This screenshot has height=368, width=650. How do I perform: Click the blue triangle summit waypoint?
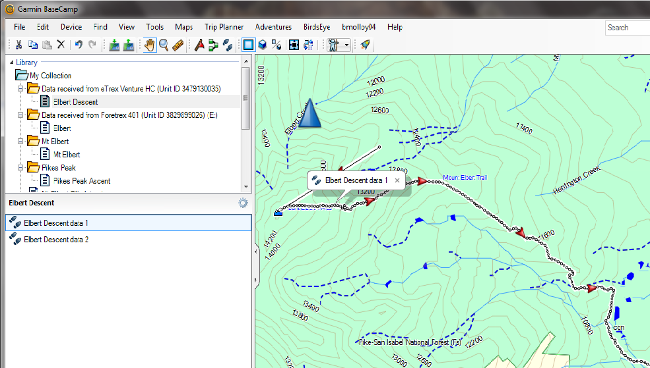309,113
